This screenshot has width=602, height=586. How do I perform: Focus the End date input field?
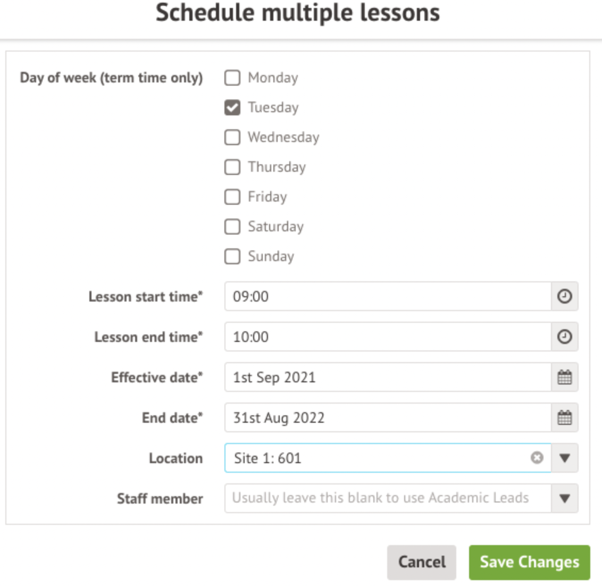click(387, 418)
